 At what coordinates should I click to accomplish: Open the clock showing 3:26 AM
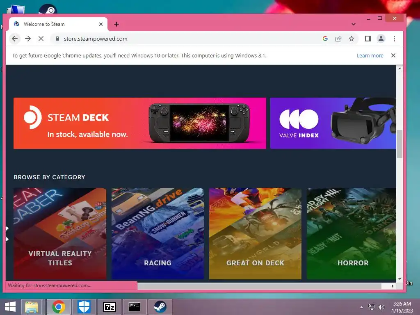coord(402,307)
